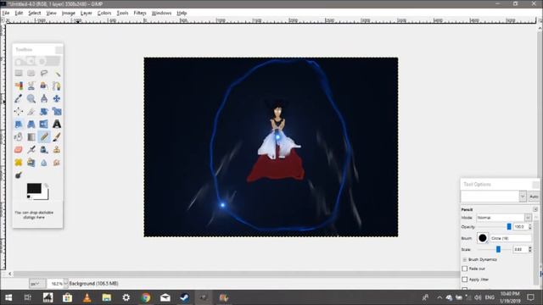The width and height of the screenshot is (543, 305).
Task: Select the Paintbrush tool
Action: click(x=57, y=136)
